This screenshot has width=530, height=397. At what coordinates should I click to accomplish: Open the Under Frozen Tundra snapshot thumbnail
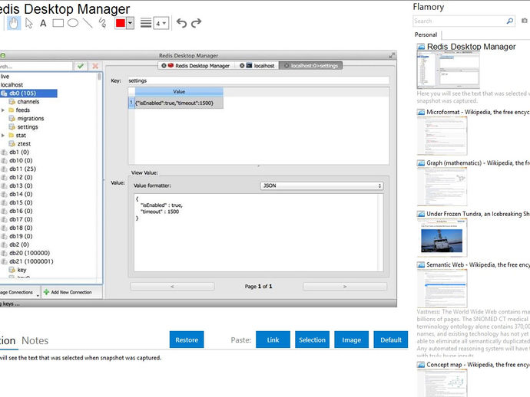tap(442, 238)
